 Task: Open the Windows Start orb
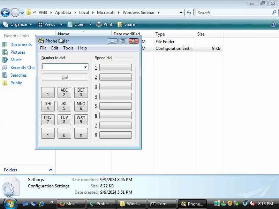pos(10,203)
